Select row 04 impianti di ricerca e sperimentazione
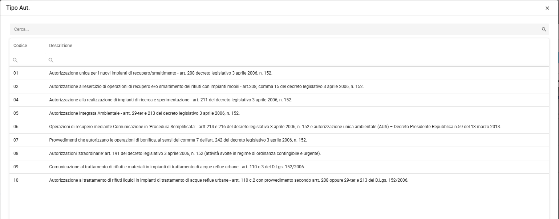559x219 pixels. [279, 100]
